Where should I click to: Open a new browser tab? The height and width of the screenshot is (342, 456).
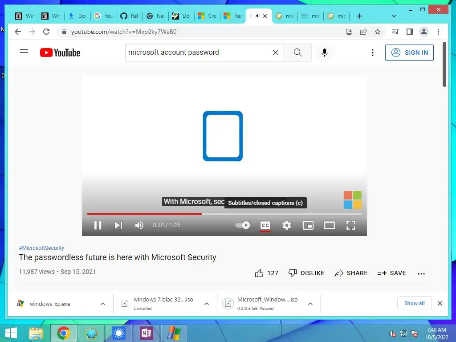click(x=359, y=16)
